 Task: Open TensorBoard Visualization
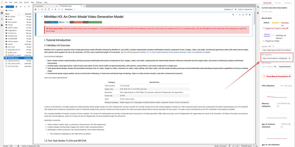point(277,76)
